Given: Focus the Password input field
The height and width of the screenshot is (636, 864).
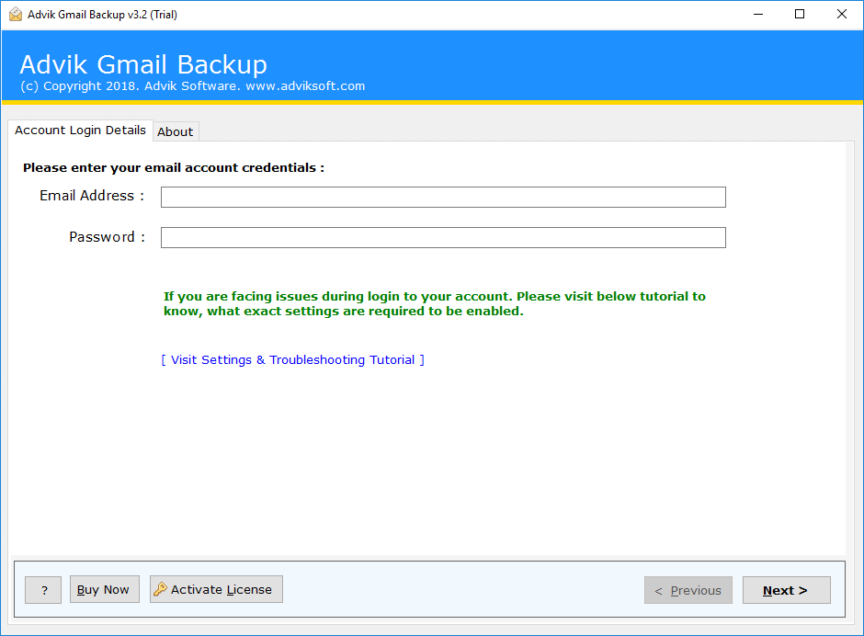Looking at the screenshot, I should click(x=443, y=237).
